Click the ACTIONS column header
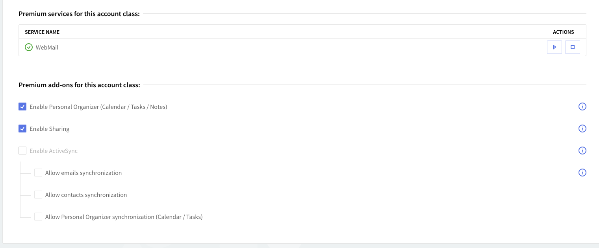Image resolution: width=599 pixels, height=248 pixels. click(563, 32)
